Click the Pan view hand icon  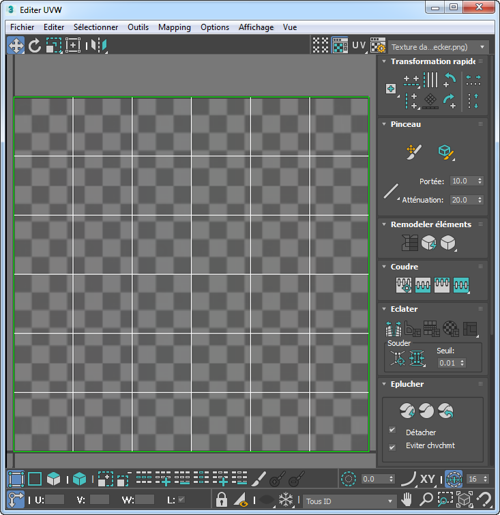[407, 499]
